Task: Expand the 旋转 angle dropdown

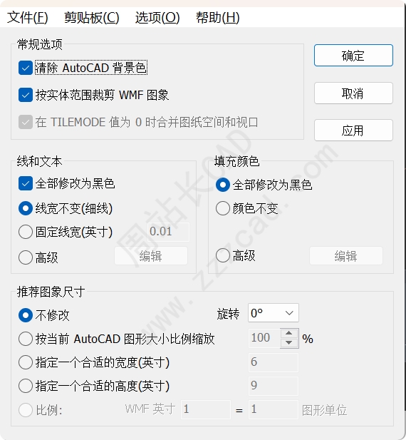Action: click(x=274, y=312)
